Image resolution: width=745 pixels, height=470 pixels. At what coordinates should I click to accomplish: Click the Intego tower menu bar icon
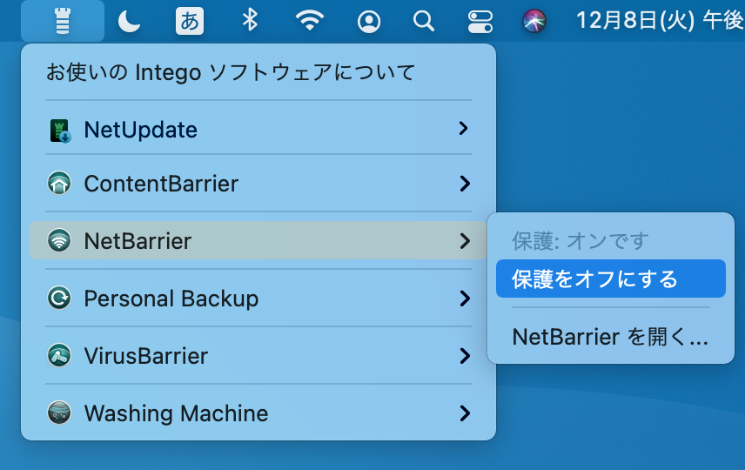[x=63, y=21]
